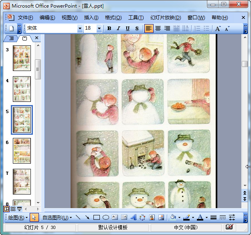Toggle Center alignment button
This screenshot has width=251, height=235.
click(158, 28)
